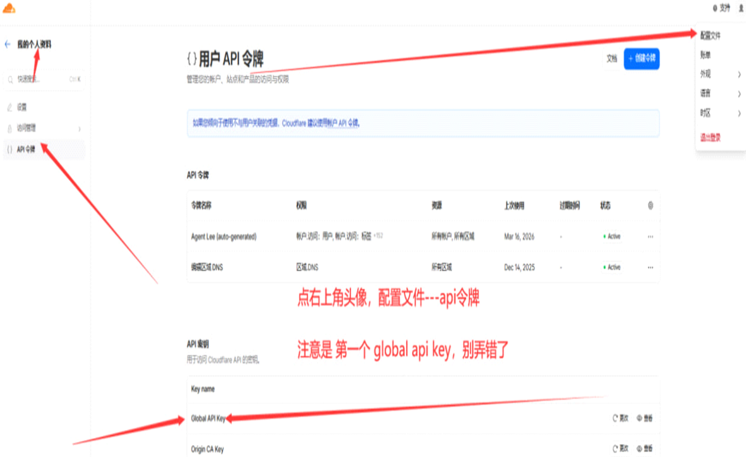This screenshot has width=746, height=457.
Task: Expand the 语言 chevron arrow
Action: [739, 94]
